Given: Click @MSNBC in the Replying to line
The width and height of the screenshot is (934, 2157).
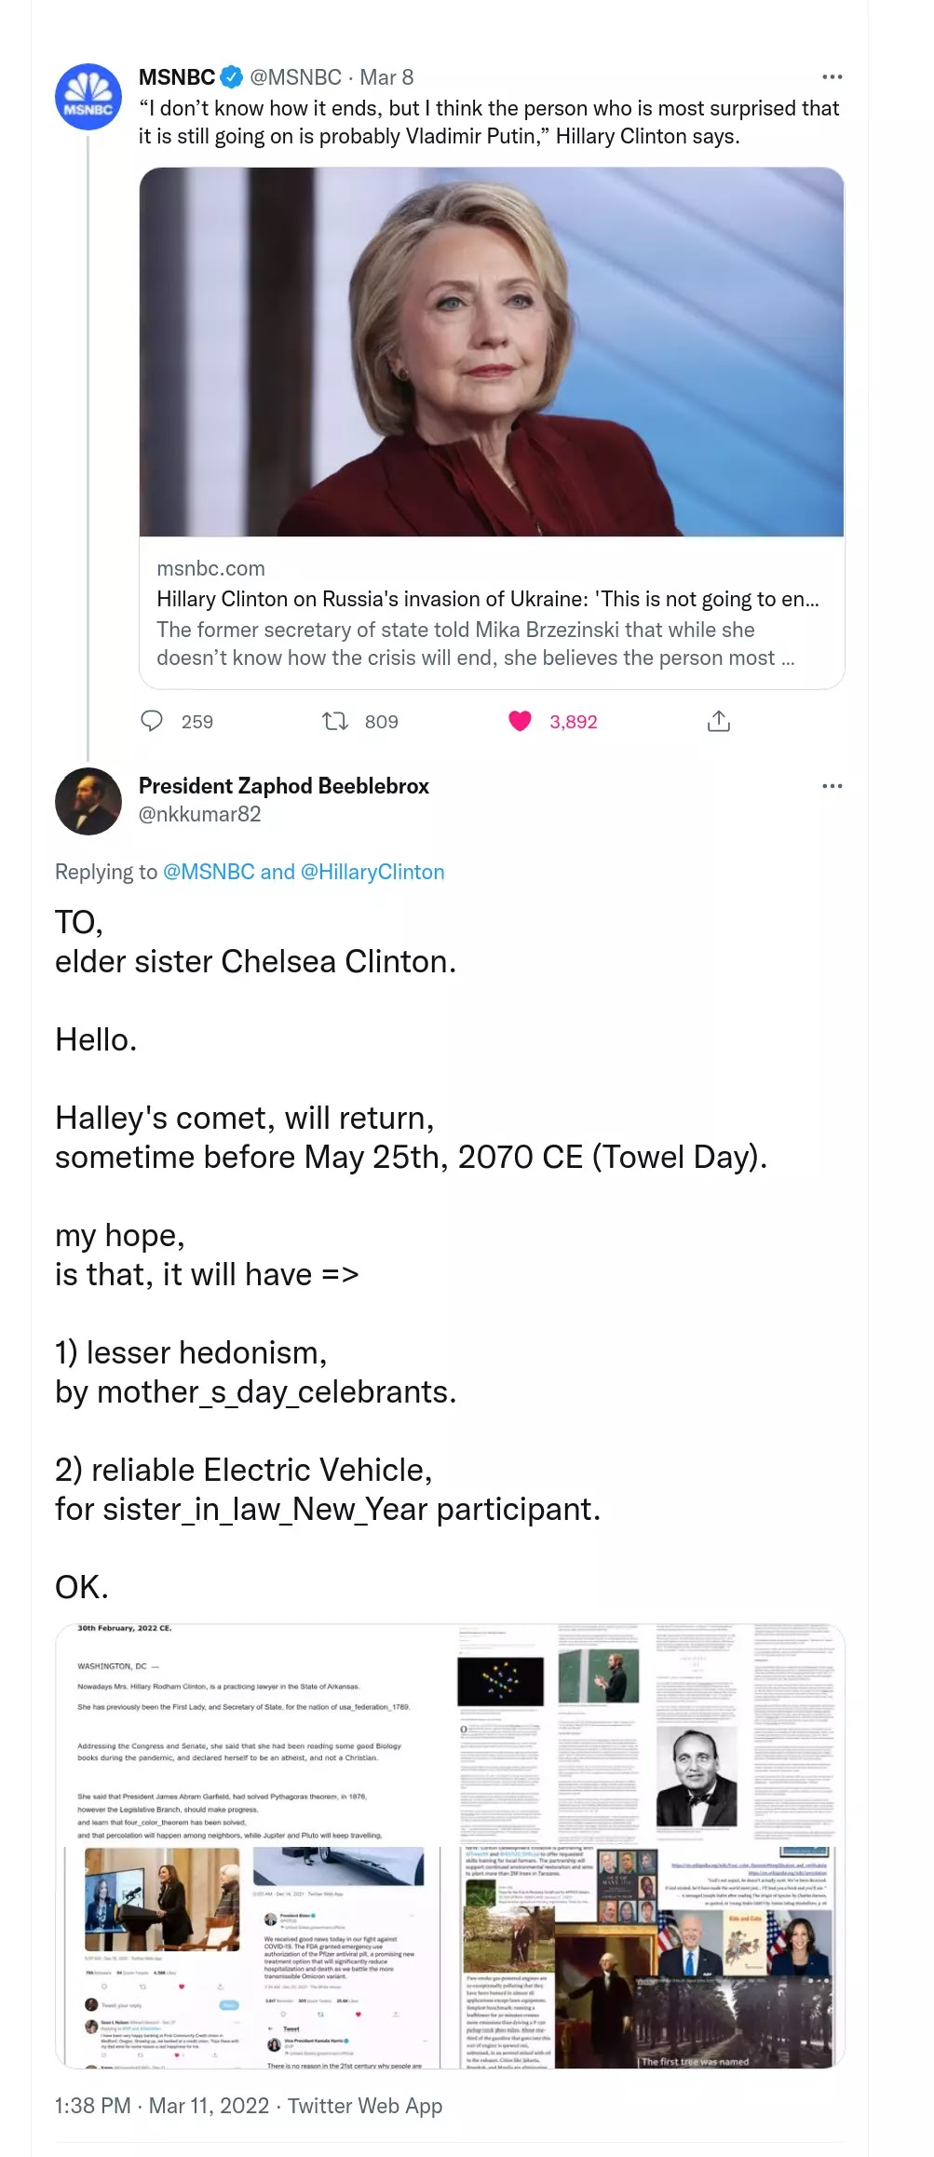Looking at the screenshot, I should point(209,872).
